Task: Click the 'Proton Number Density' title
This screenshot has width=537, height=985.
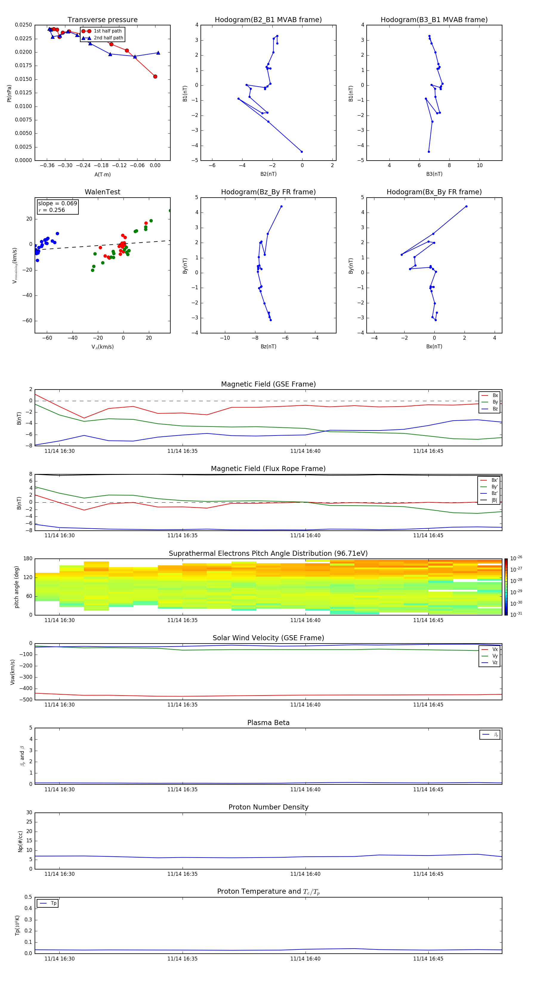Action: pos(268,807)
